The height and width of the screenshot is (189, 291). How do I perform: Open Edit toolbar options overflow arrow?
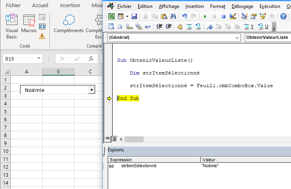click(274, 27)
